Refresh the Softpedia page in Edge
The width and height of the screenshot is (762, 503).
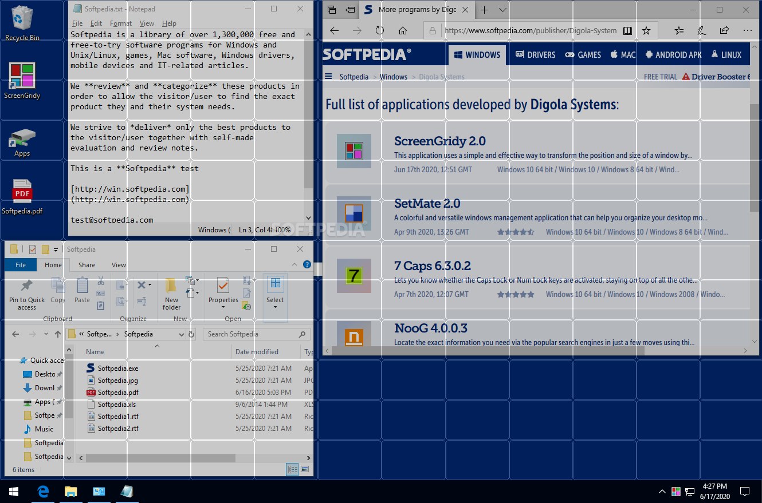click(380, 31)
